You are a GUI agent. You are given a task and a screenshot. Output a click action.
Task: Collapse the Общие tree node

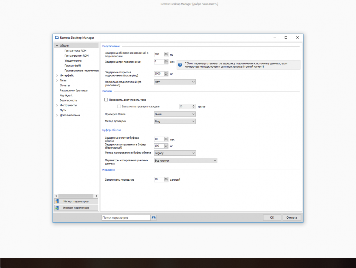[x=57, y=46]
